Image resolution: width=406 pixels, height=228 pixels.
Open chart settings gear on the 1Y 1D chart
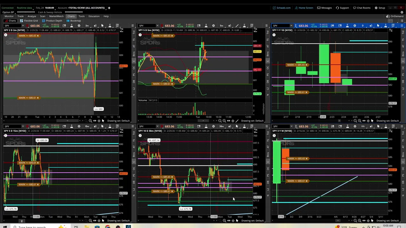point(355,26)
